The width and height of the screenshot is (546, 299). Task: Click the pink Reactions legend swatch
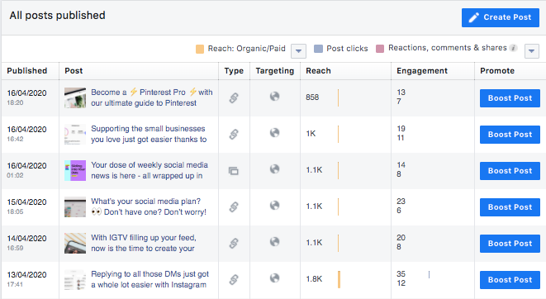(380, 49)
